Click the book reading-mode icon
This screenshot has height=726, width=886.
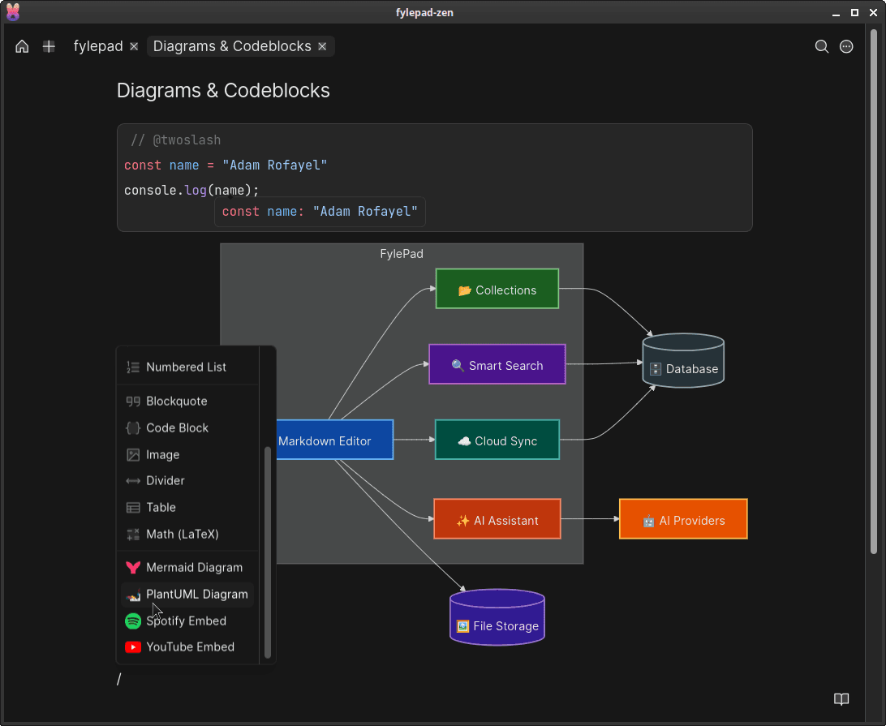(x=841, y=699)
